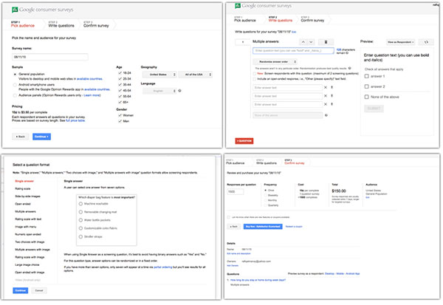The width and height of the screenshot is (443, 305).
Task: Move the Multiple answers question down with the down arrow
Action: tap(311, 42)
